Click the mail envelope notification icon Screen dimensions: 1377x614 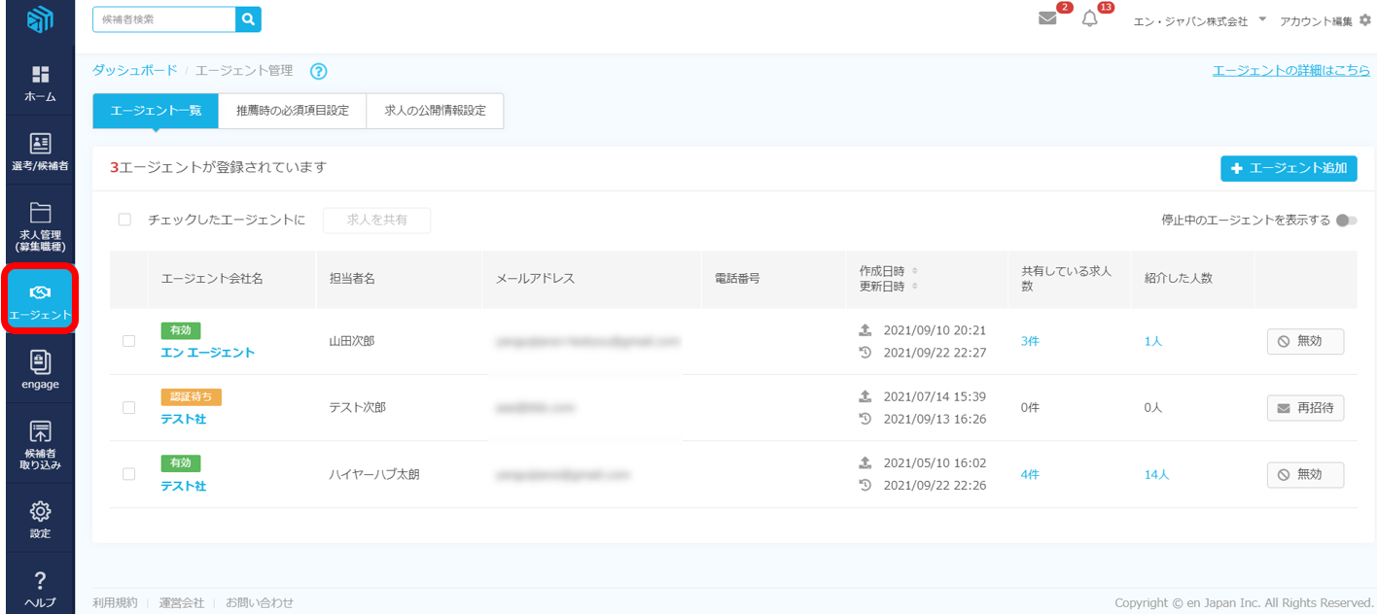(x=1047, y=18)
